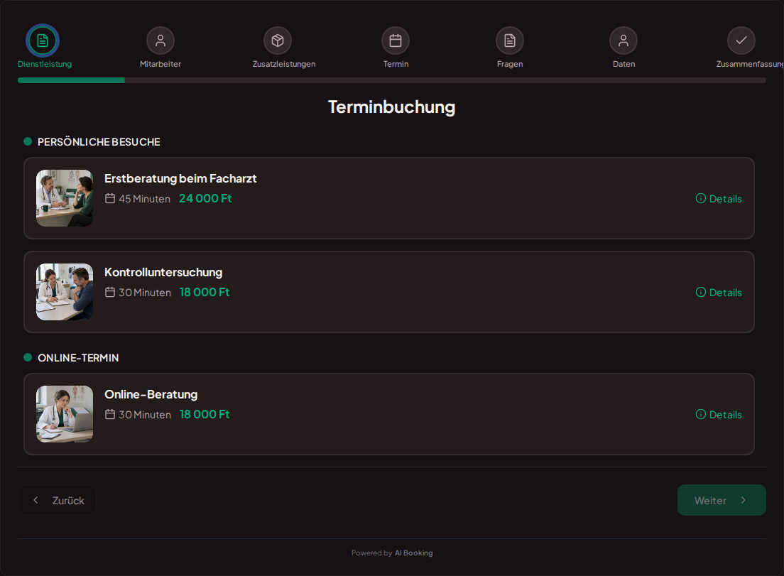Select the Erstberatung beim Facharzt thumbnail
Screen dimensions: 784x576
coord(65,198)
